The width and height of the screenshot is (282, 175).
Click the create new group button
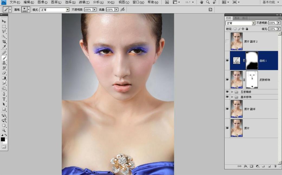coord(263,166)
